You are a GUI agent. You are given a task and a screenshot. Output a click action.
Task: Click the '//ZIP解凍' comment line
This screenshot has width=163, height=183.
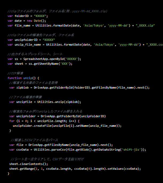click(x=15, y=73)
